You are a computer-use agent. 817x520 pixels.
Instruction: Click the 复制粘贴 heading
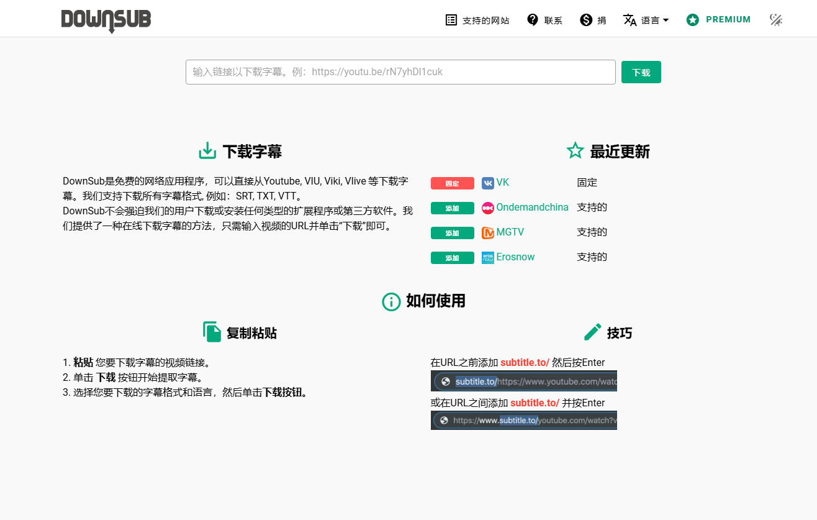(x=251, y=333)
